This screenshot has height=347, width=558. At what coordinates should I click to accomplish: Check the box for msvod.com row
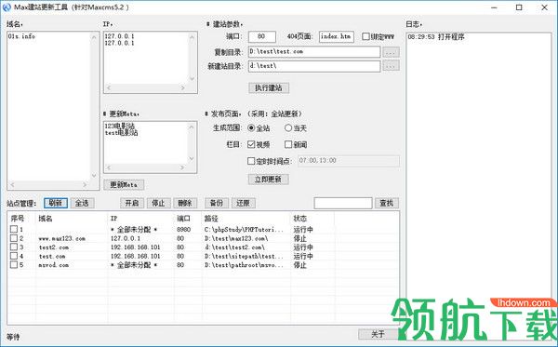point(14,265)
